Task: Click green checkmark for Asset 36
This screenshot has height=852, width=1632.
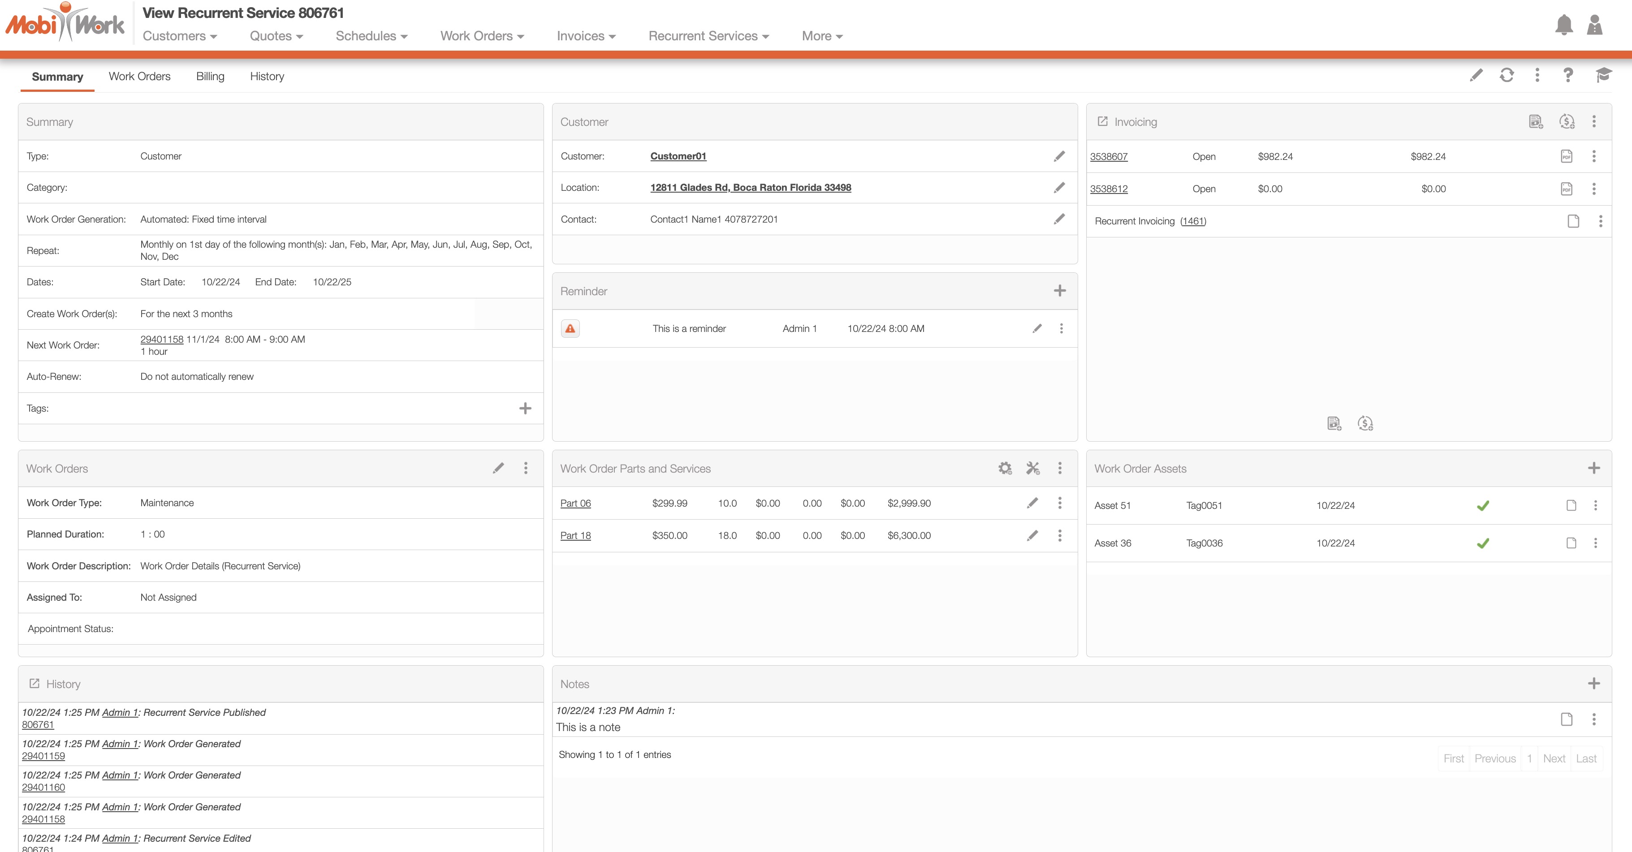Action: tap(1483, 543)
